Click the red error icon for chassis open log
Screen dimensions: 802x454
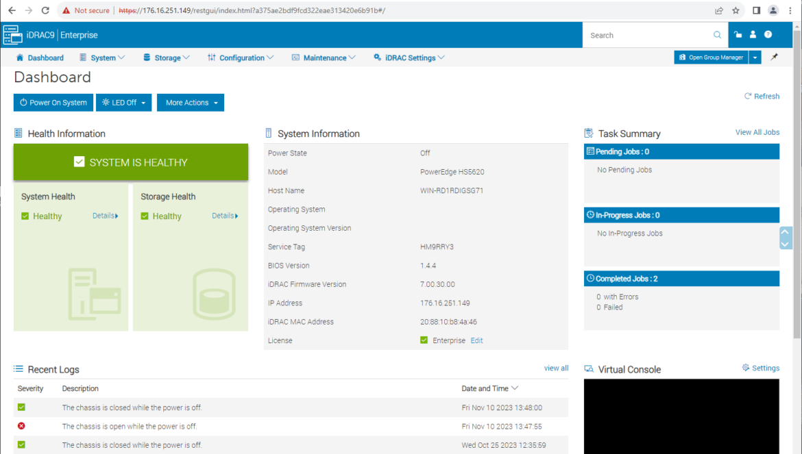(x=21, y=426)
